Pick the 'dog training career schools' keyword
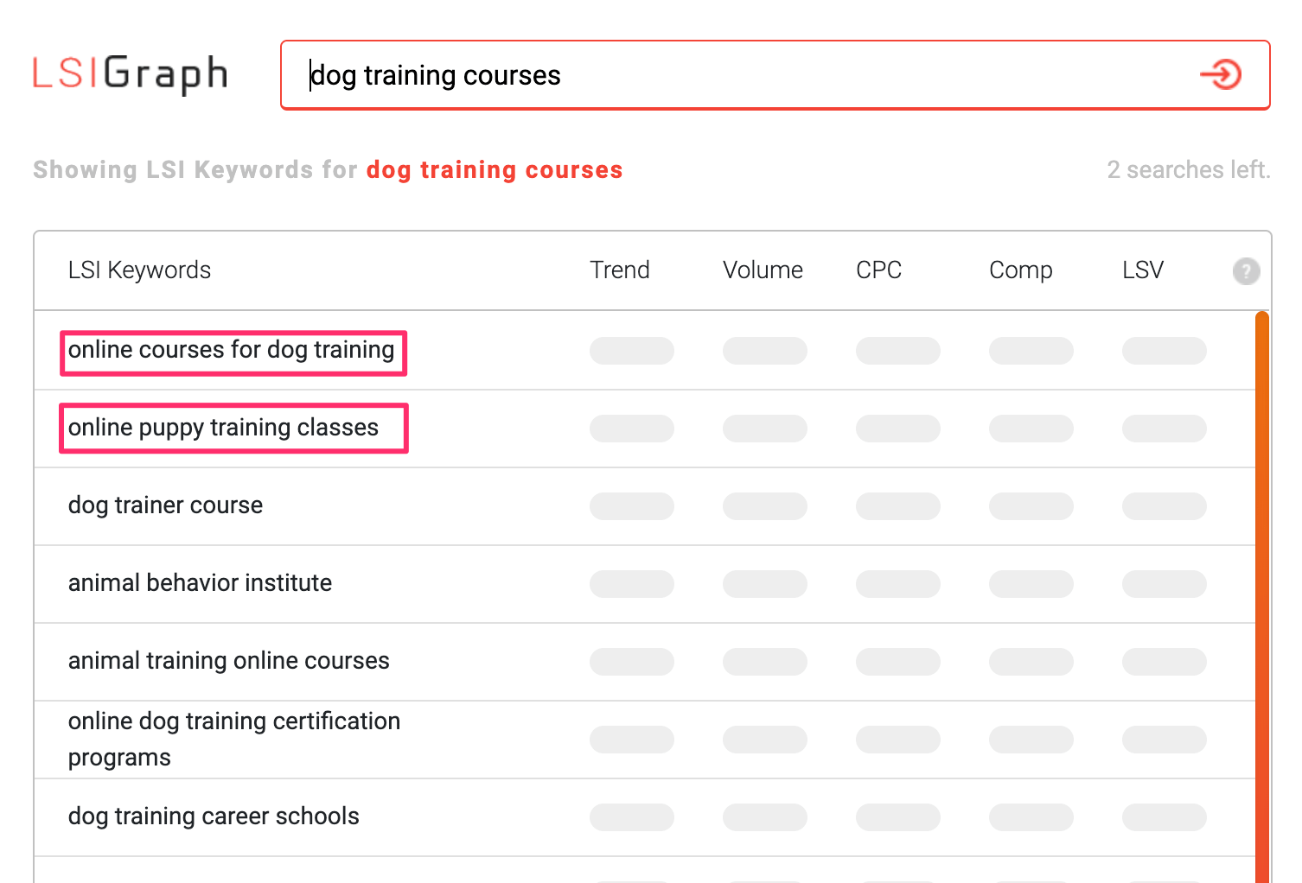This screenshot has width=1302, height=883. pyautogui.click(x=214, y=816)
